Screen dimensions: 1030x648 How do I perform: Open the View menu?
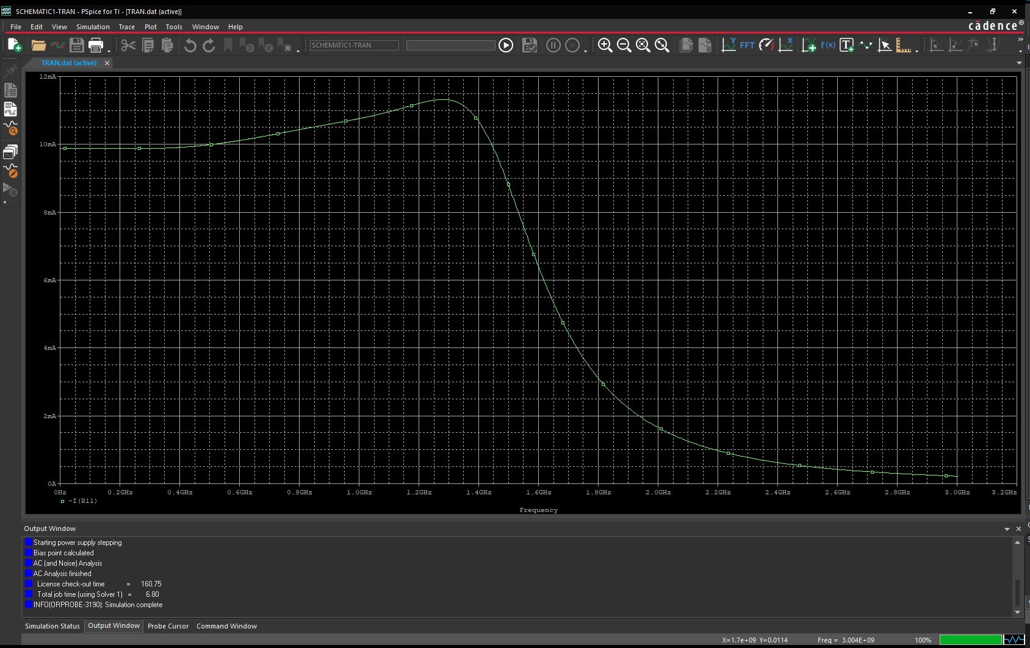point(59,27)
